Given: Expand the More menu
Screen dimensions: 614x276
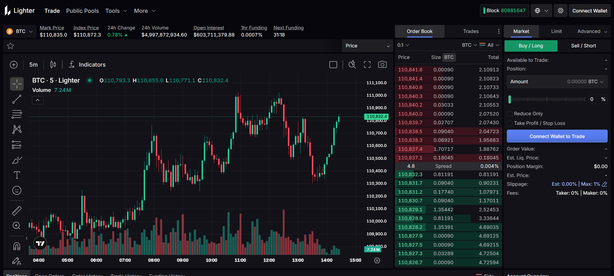Looking at the screenshot, I should pos(145,11).
